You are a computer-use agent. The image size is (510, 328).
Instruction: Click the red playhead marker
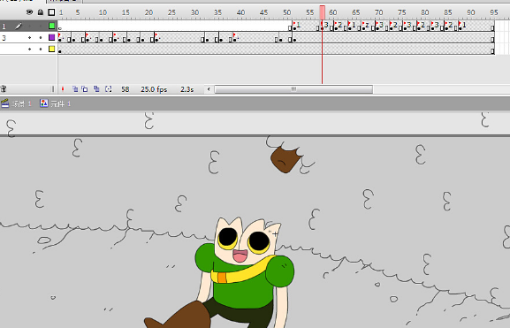tap(322, 12)
